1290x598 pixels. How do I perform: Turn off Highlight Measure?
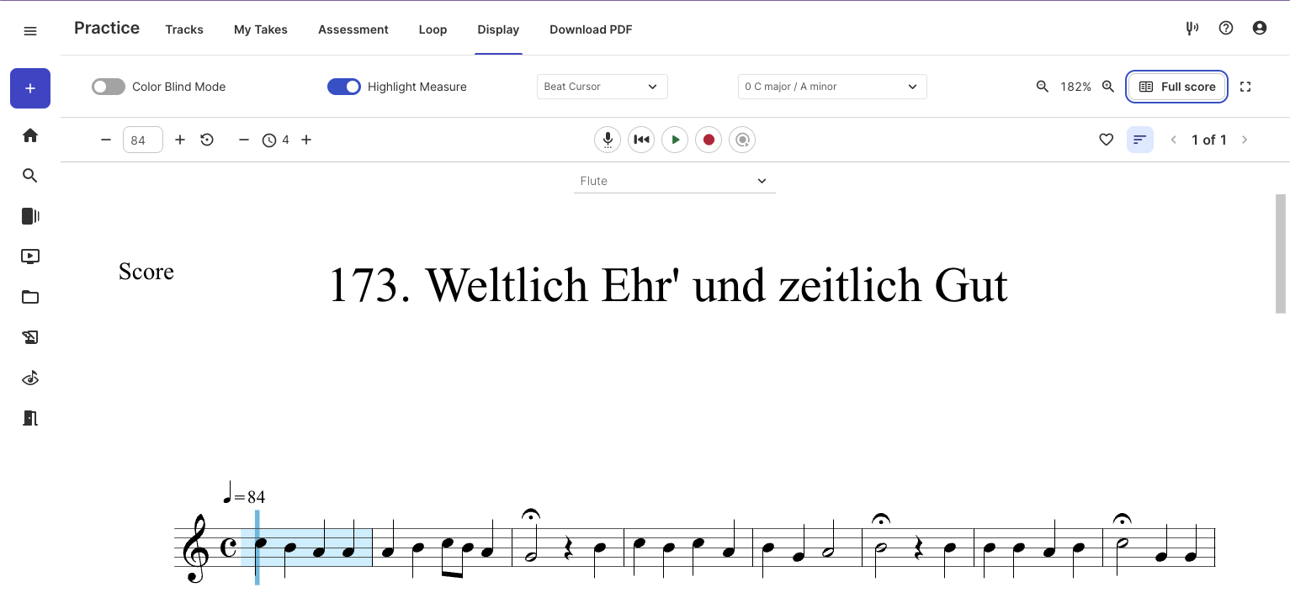(343, 87)
